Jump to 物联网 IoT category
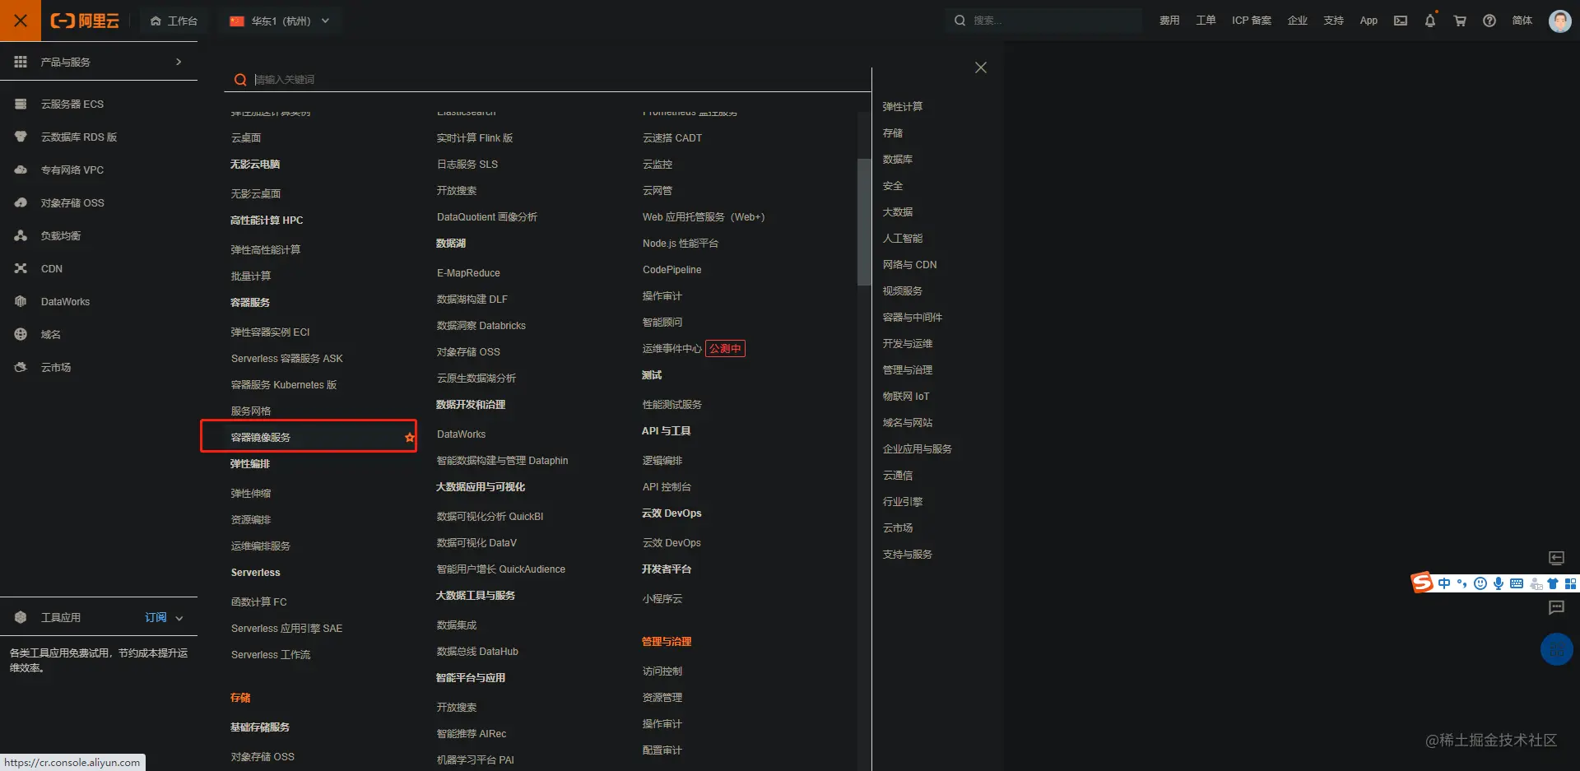The height and width of the screenshot is (771, 1580). pos(906,396)
